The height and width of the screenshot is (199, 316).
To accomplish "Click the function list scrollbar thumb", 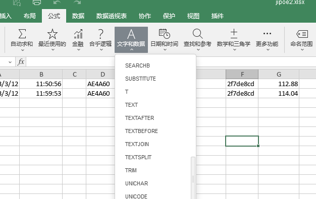I will 193,178.
